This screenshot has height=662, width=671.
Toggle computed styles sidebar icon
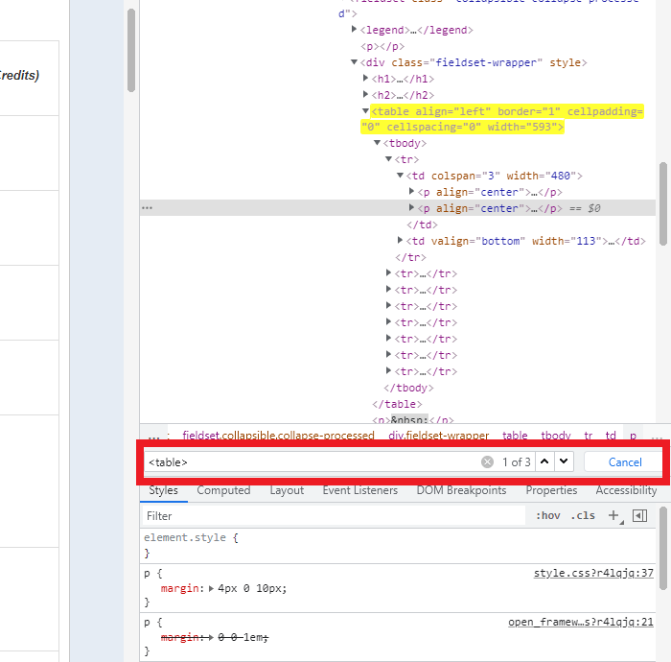coord(639,515)
